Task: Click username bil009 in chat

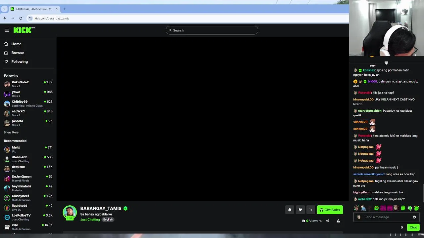Action: click(x=372, y=81)
